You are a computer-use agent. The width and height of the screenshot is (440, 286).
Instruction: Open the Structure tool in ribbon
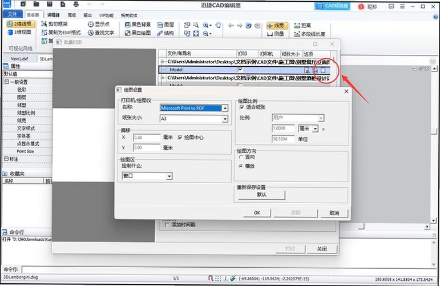[x=165, y=33]
